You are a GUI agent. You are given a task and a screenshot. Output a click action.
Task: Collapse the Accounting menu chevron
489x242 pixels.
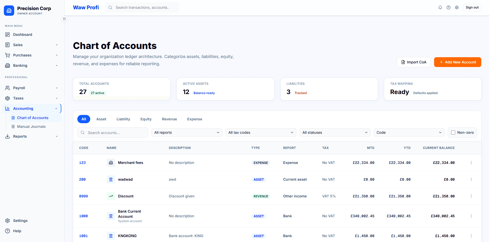point(56,109)
